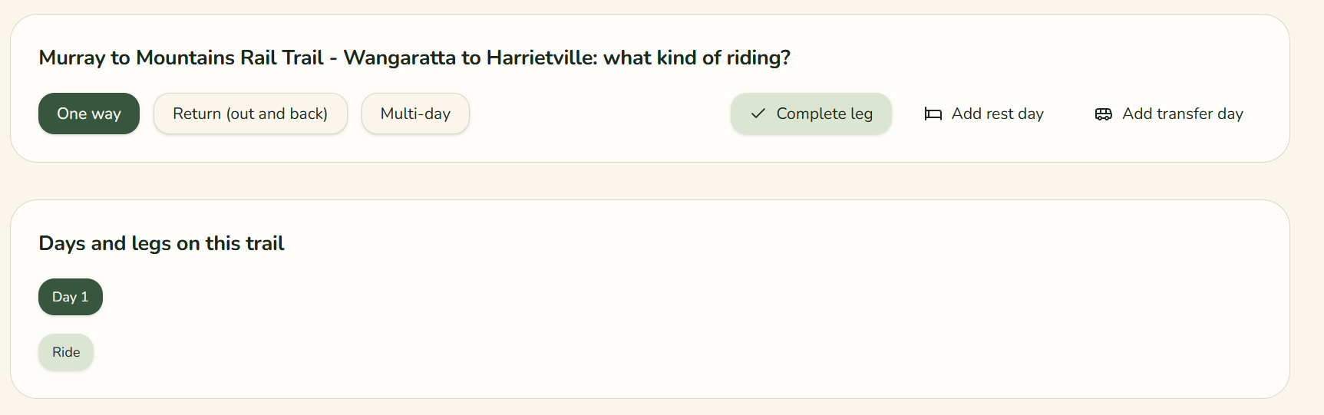Select the One way riding option

(89, 114)
